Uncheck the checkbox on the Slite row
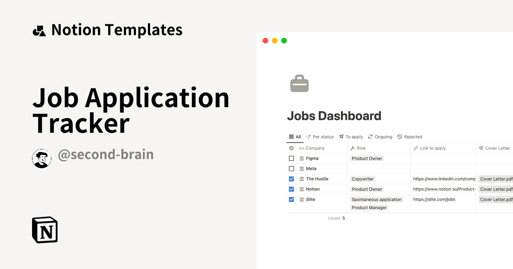Image resolution: width=513 pixels, height=269 pixels. [x=292, y=199]
